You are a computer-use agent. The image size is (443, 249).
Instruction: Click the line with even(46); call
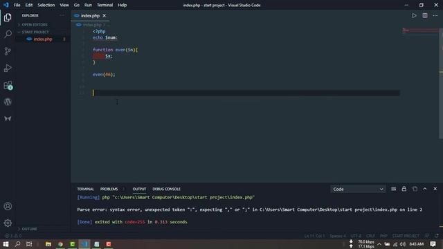coord(104,75)
